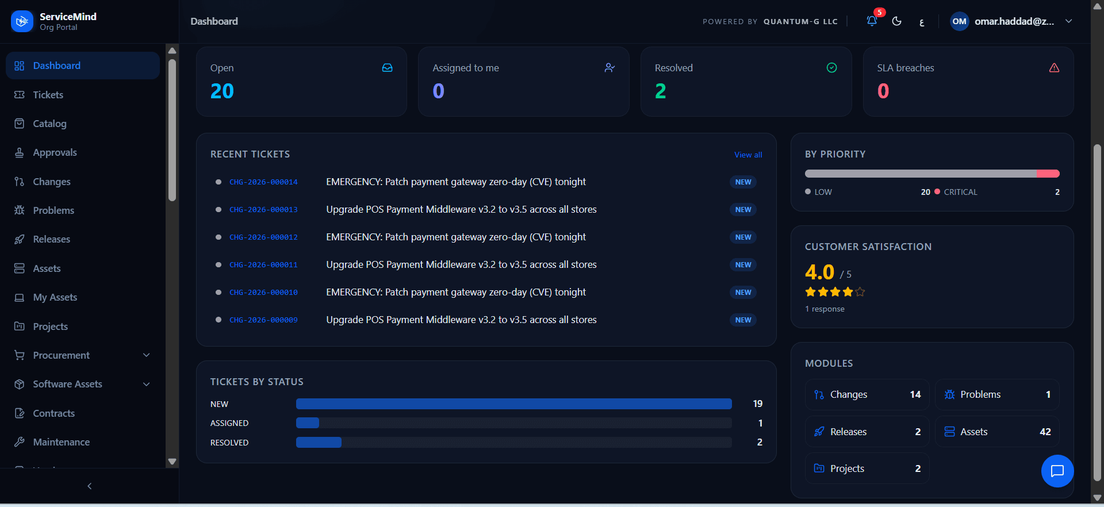The image size is (1104, 507).
Task: Open the Assets module card
Action: (997, 432)
